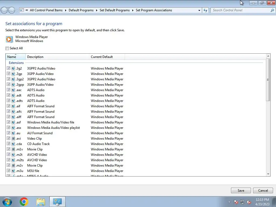Open the clock showing 12:13 PM
This screenshot has width=276, height=207.
tap(262, 202)
